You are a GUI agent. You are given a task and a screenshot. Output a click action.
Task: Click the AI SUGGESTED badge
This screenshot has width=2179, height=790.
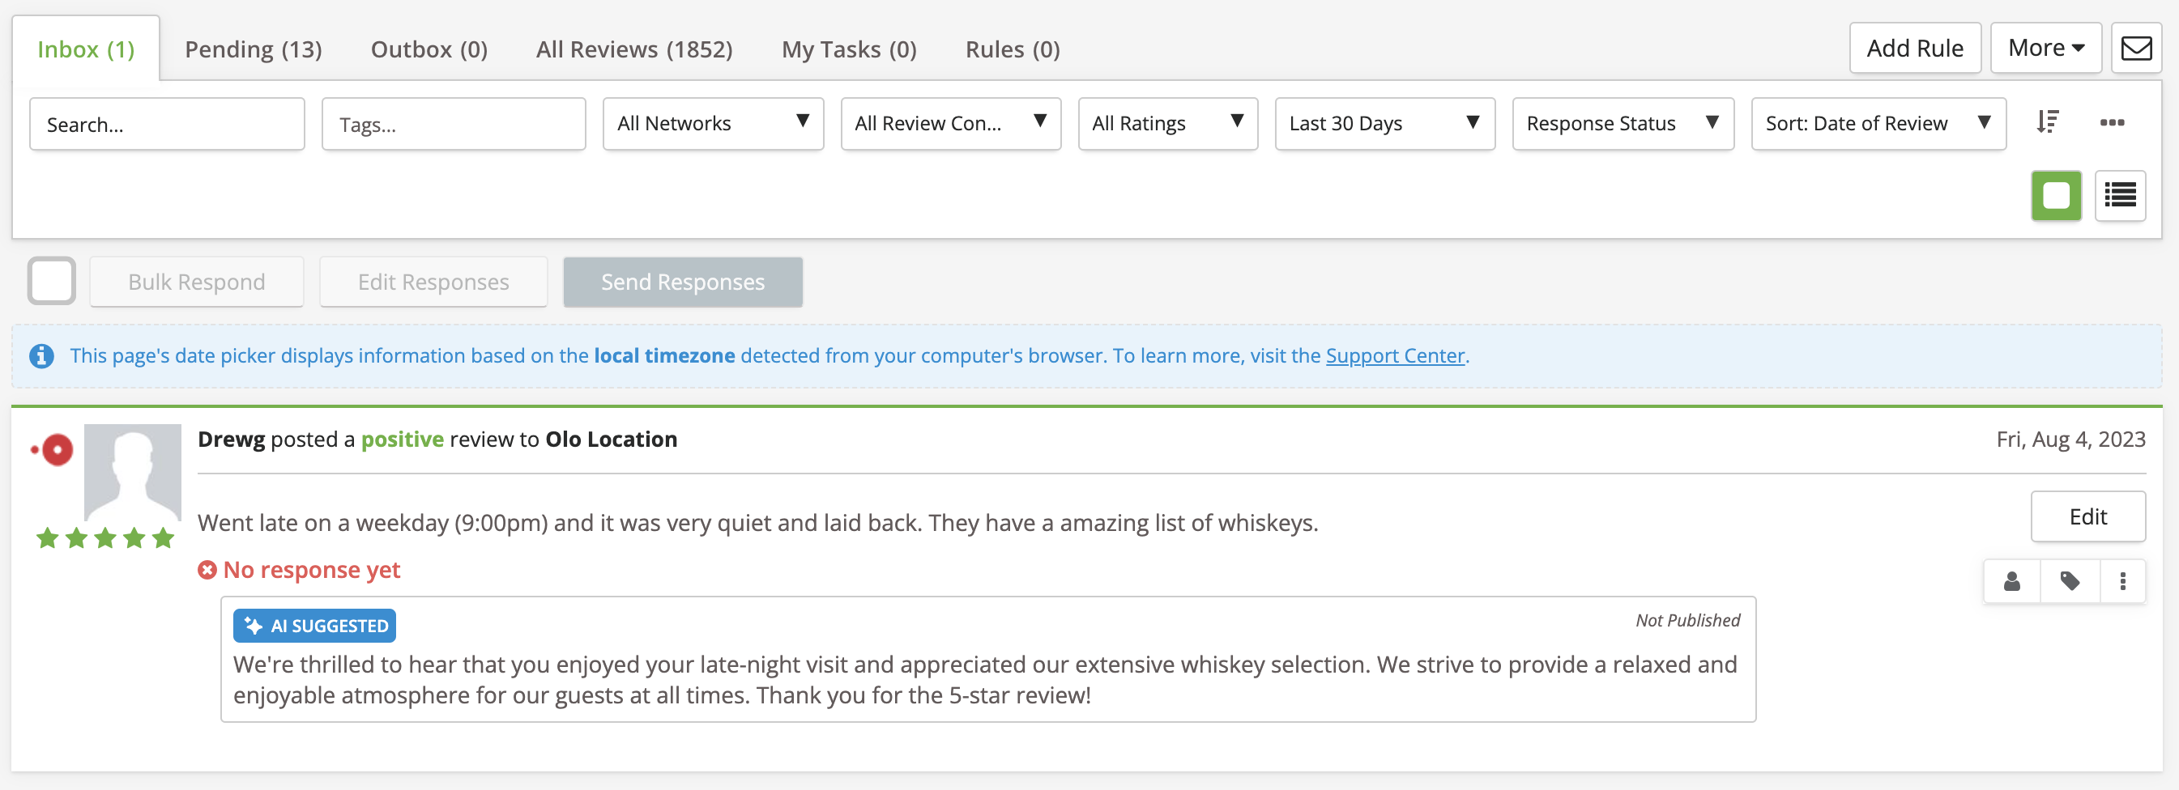click(x=314, y=625)
